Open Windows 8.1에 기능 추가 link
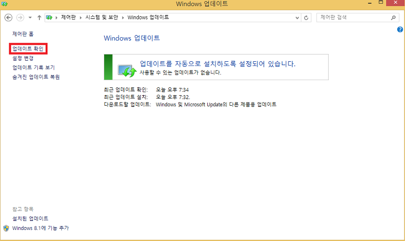 pyautogui.click(x=40, y=228)
